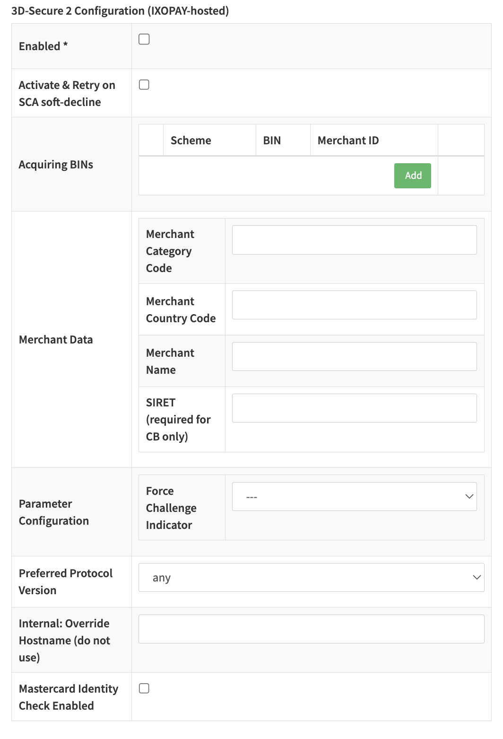This screenshot has height=739, width=503.
Task: Click the Parameter Configuration label
Action: (54, 512)
